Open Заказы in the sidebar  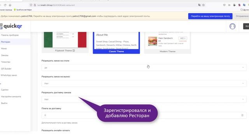pyautogui.click(x=5, y=55)
